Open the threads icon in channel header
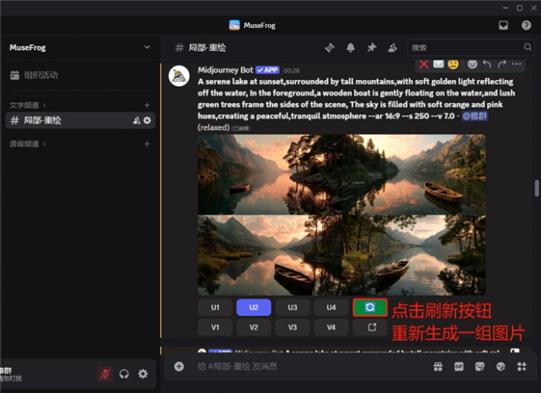The height and width of the screenshot is (393, 541). (329, 47)
